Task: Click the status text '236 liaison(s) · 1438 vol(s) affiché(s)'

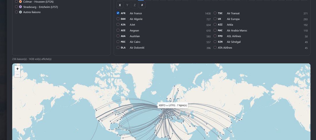Action: [x=32, y=59]
